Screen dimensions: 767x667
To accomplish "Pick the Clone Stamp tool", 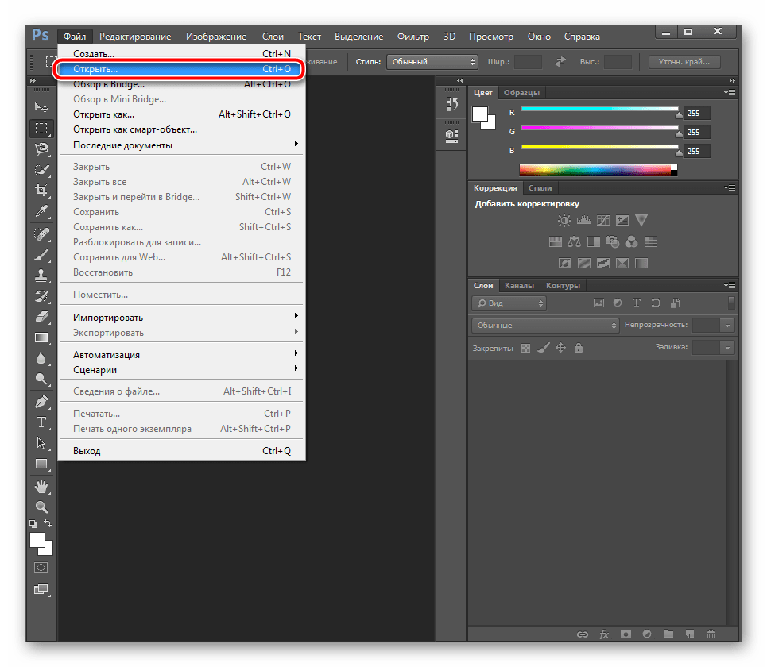I will (41, 276).
